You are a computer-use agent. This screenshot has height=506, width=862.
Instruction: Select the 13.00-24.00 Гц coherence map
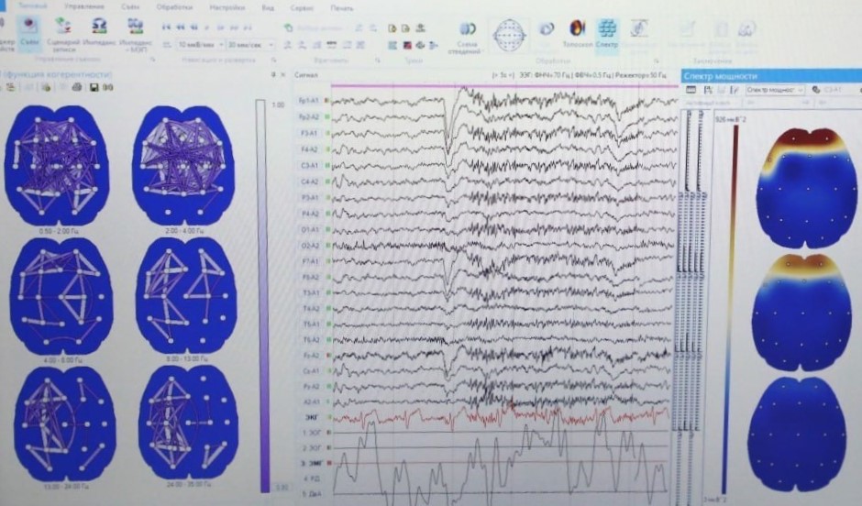click(x=64, y=424)
